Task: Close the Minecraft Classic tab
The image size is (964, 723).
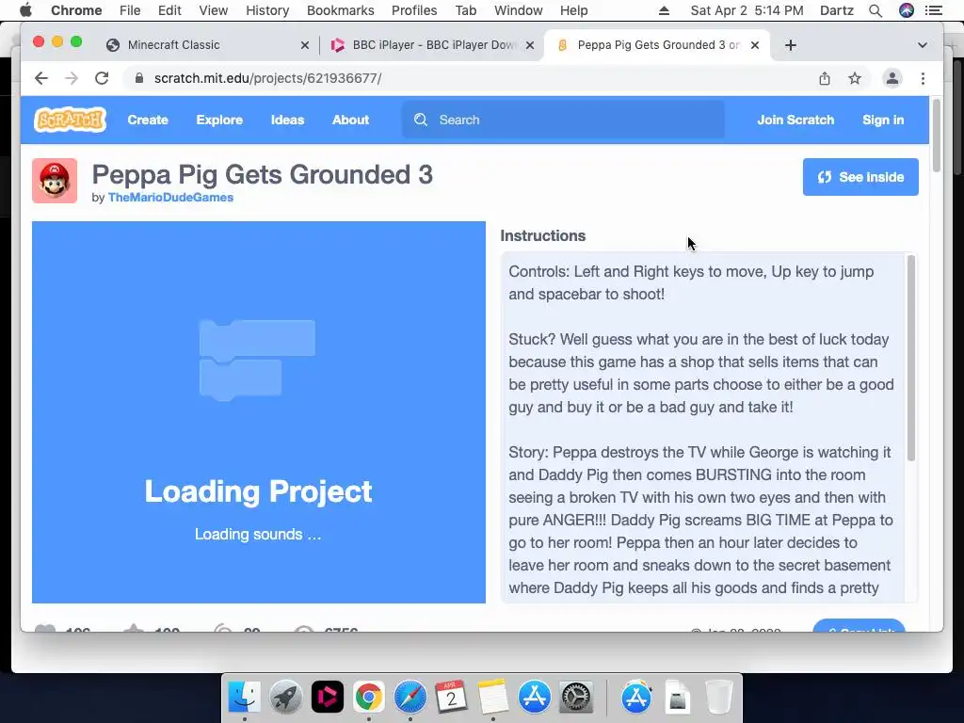Action: 304,45
